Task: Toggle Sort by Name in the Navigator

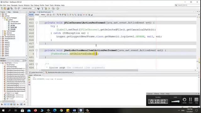Action: 21,105
